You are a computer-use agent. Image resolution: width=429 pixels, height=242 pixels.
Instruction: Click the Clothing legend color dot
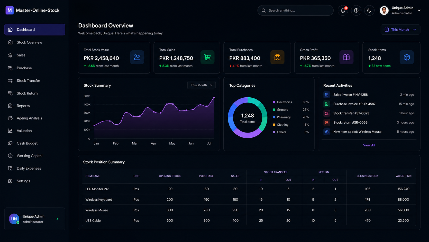click(274, 125)
